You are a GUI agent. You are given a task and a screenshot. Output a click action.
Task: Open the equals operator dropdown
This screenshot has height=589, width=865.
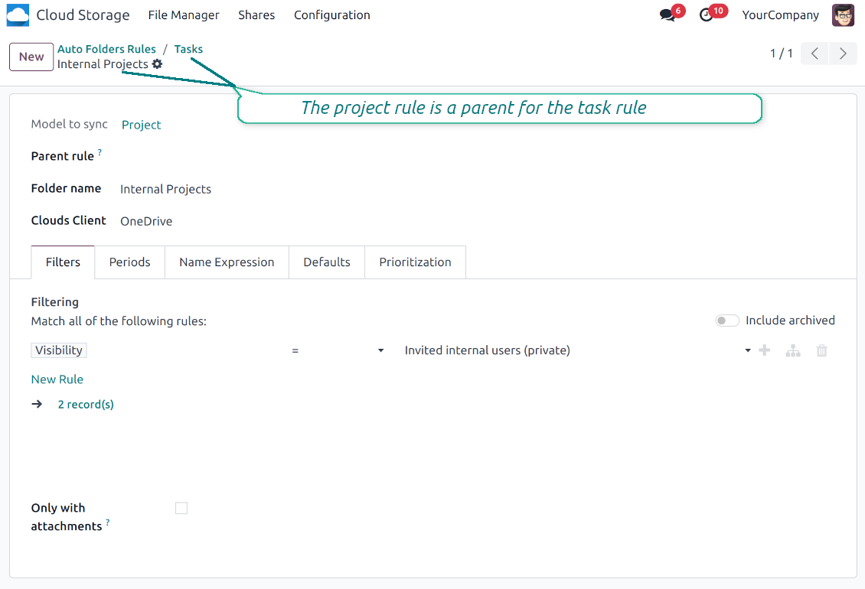(x=338, y=350)
